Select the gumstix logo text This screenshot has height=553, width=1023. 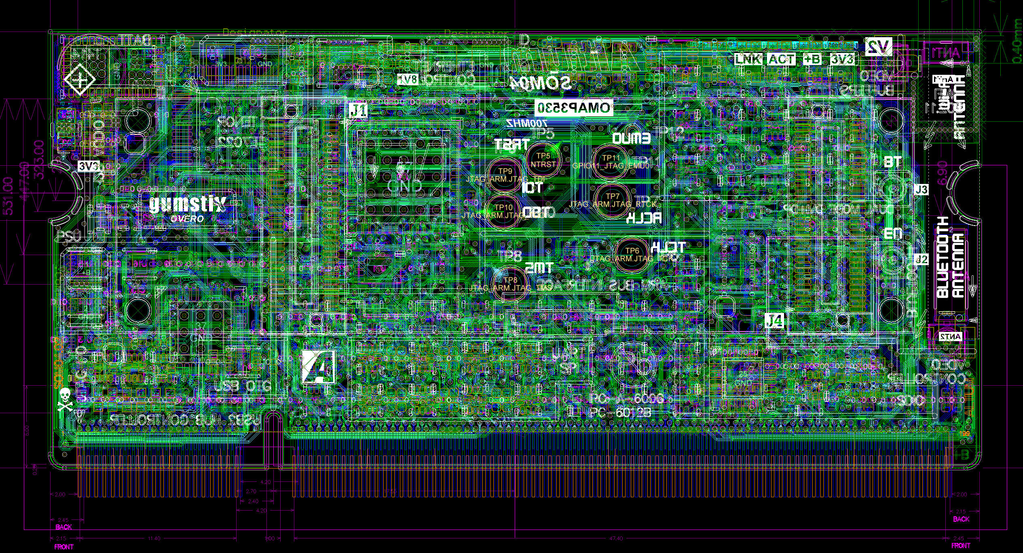click(188, 203)
